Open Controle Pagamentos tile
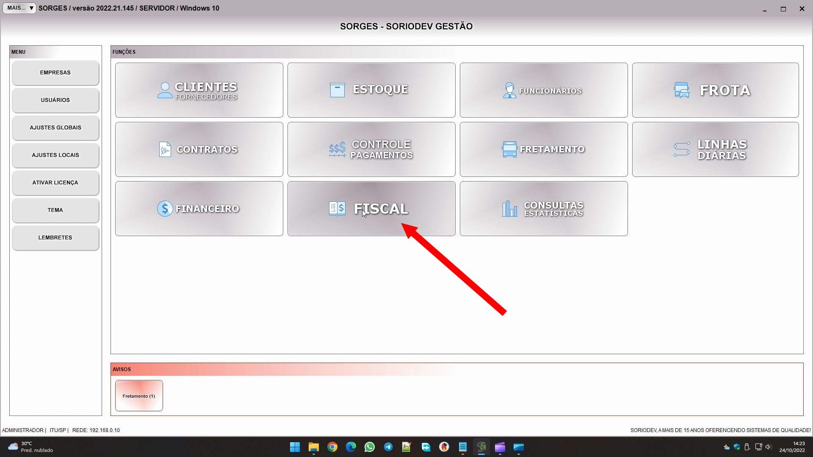Image resolution: width=813 pixels, height=457 pixels. pos(371,149)
